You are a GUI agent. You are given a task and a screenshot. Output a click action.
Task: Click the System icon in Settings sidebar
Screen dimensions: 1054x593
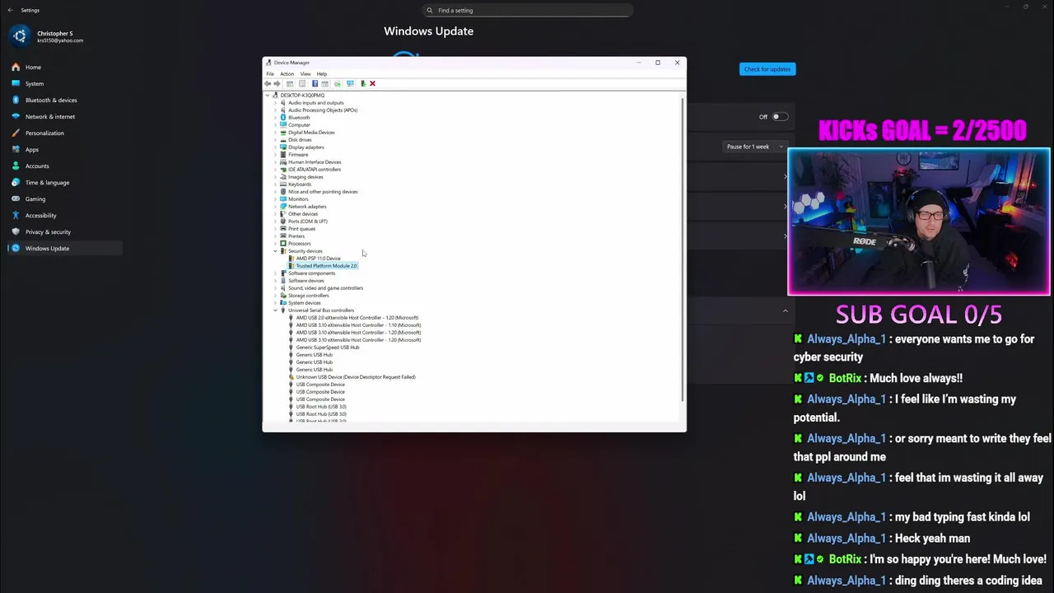pos(16,83)
